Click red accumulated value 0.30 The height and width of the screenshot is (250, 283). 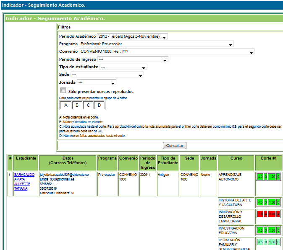272,214
